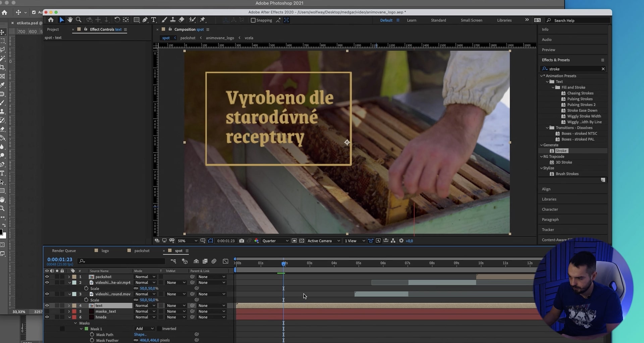Open the Quarter resolution dropdown
This screenshot has width=644, height=343.
point(275,241)
